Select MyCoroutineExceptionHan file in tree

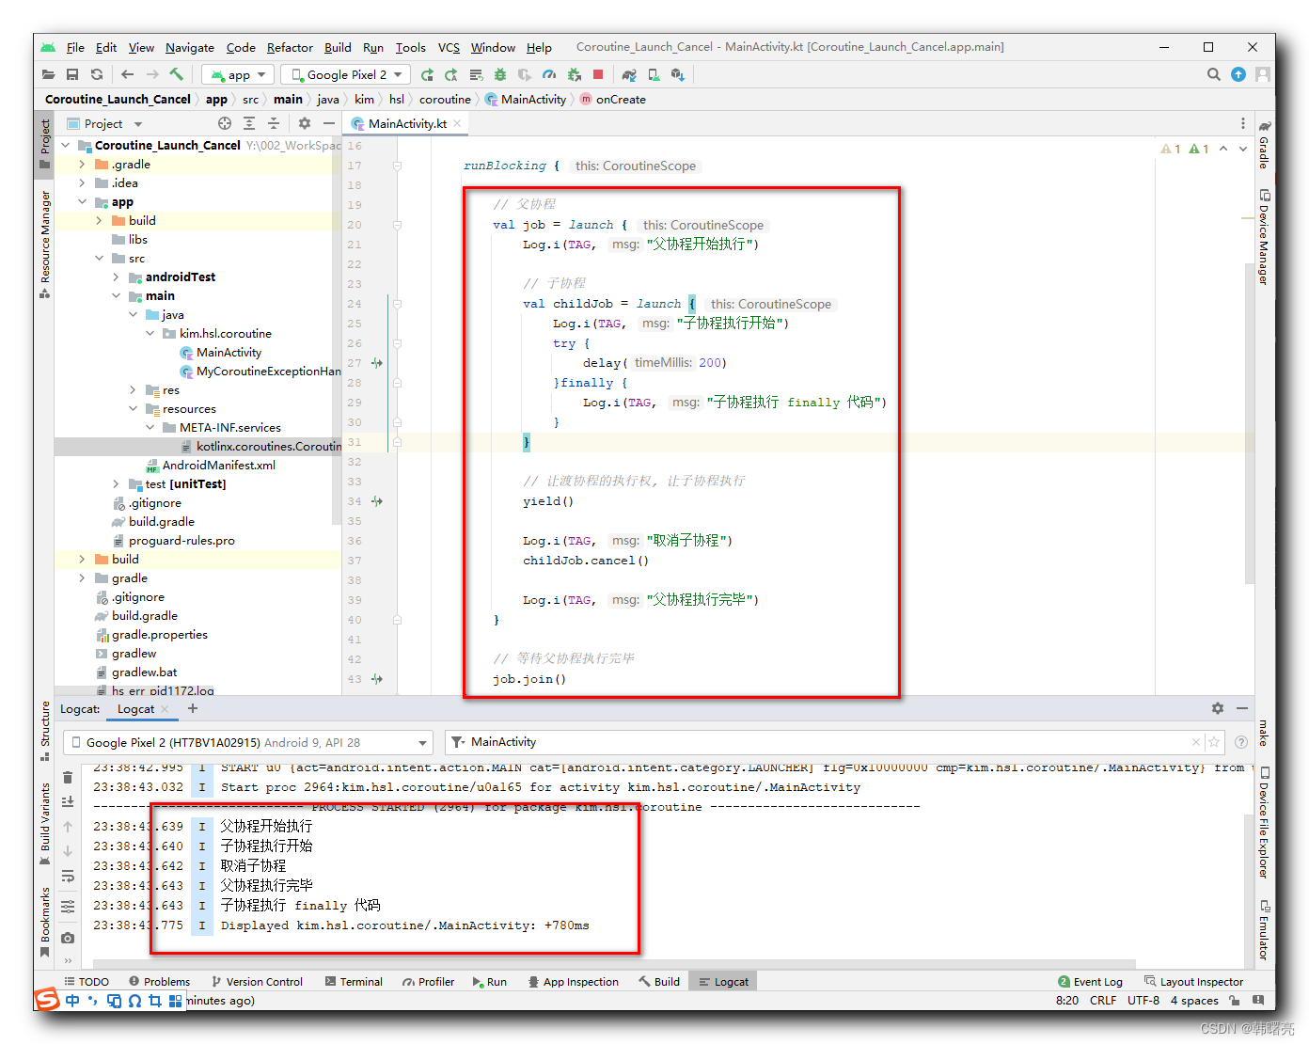[260, 372]
